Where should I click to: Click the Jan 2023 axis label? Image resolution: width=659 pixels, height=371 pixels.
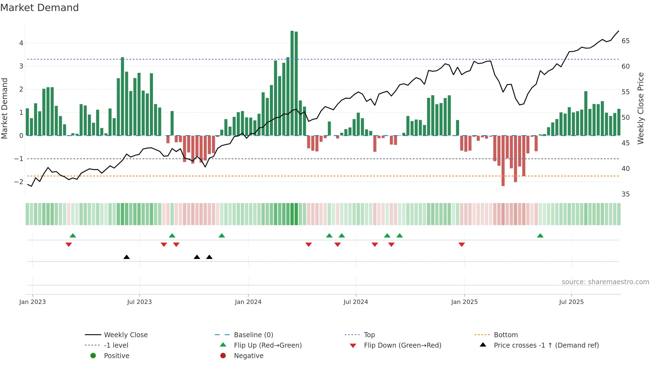(x=32, y=302)
